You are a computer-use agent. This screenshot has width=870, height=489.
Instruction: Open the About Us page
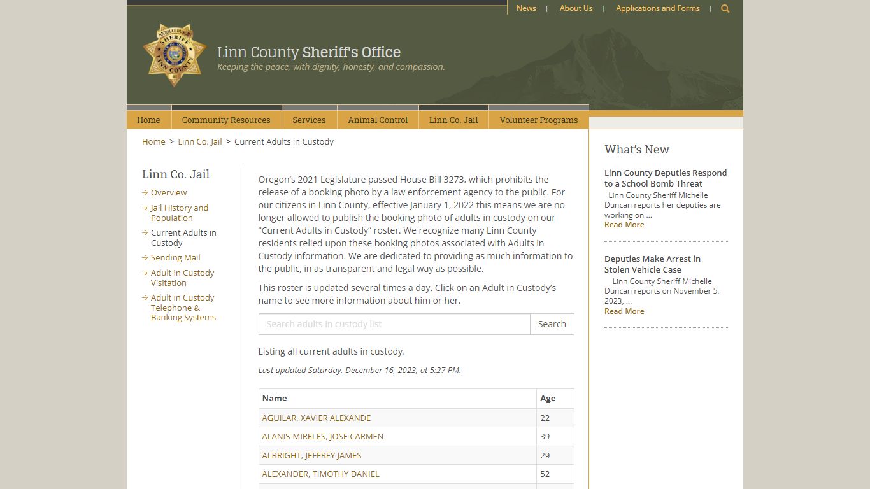pos(576,8)
